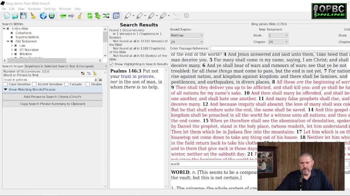This screenshot has width=350, height=196.
Task: Click the New Search document icon
Action: pos(7,16)
